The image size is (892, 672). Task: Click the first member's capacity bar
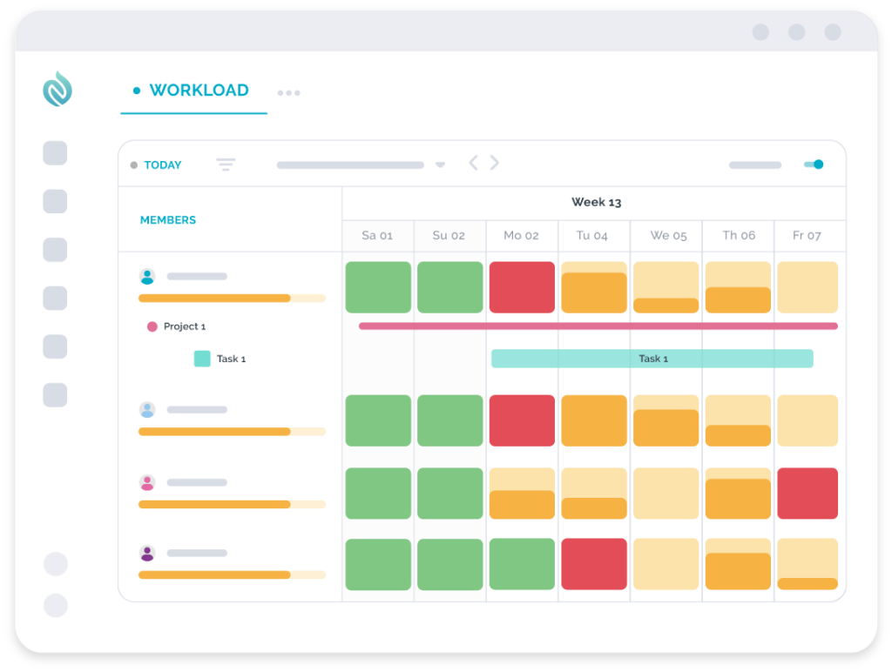point(232,299)
